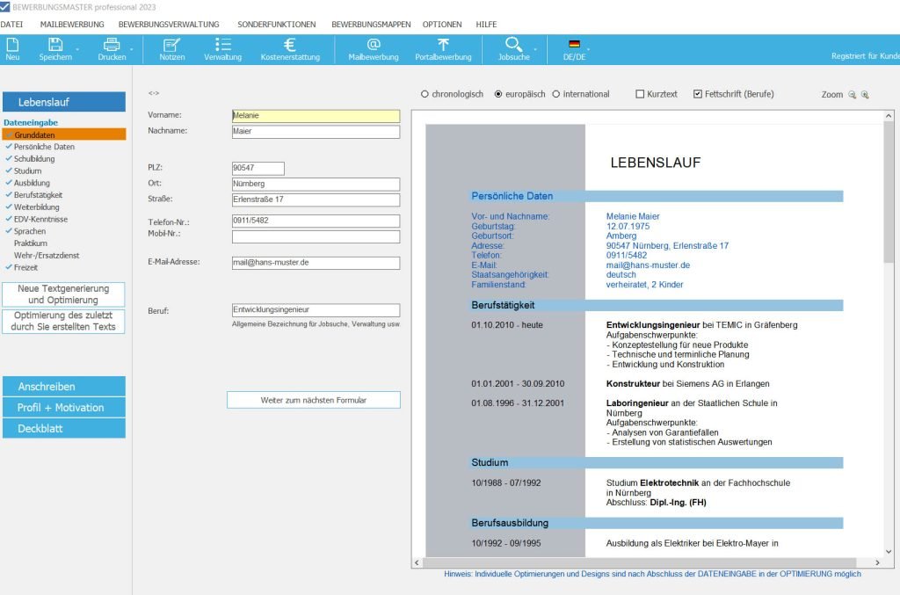Image resolution: width=900 pixels, height=595 pixels.
Task: Select EDV-Kenntnisse in the sidebar
Action: pyautogui.click(x=40, y=219)
